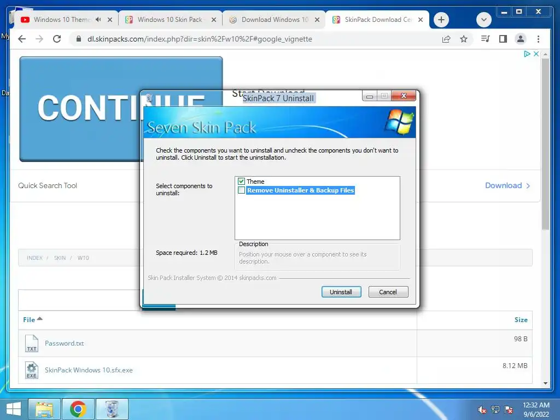Click the page vertical scrollbar thumb
Screen dimensions: 560x420
(545, 143)
